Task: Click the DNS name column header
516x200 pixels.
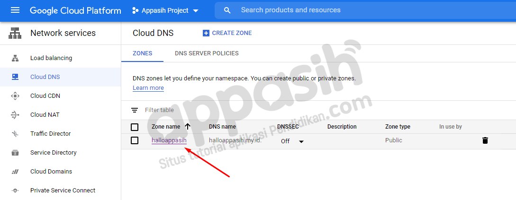Action: (x=222, y=127)
